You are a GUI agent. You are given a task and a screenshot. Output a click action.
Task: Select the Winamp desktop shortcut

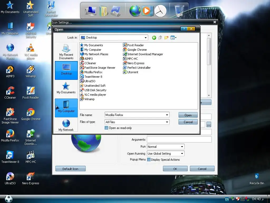pos(31,71)
